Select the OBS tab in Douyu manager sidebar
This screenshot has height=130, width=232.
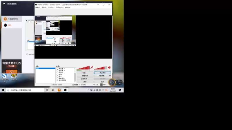pos(12,25)
